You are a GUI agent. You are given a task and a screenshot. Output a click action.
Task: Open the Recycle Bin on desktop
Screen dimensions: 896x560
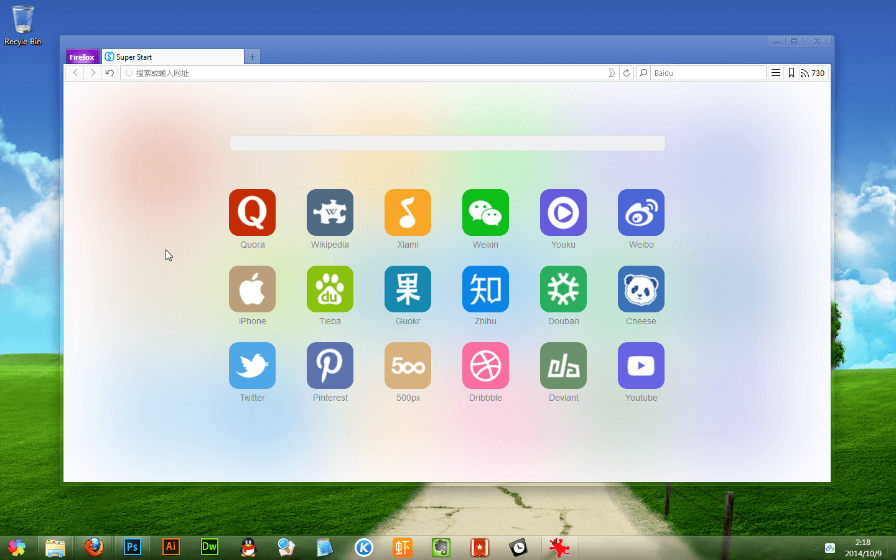click(23, 25)
